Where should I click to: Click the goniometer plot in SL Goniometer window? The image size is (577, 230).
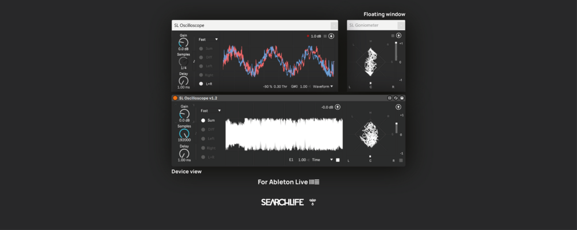coord(370,61)
